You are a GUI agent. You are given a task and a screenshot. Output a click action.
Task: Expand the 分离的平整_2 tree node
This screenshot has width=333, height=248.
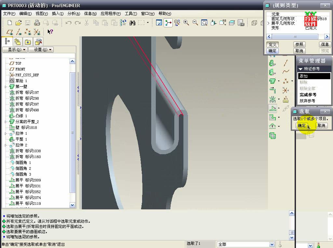click(x=6, y=122)
